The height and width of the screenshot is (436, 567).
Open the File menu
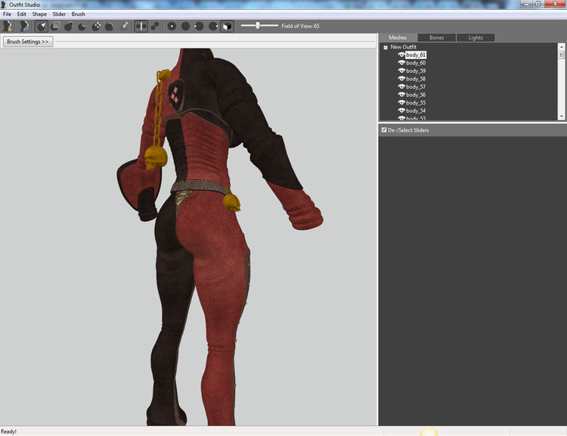click(x=7, y=14)
